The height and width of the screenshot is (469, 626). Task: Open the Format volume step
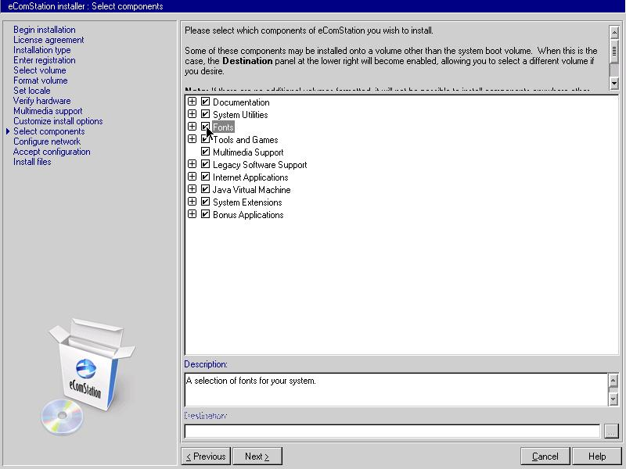[41, 81]
